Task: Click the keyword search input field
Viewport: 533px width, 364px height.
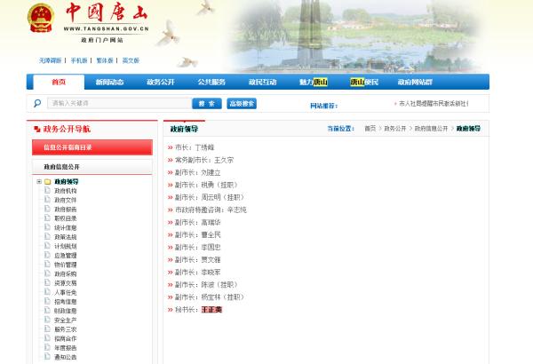Action: pyautogui.click(x=117, y=104)
